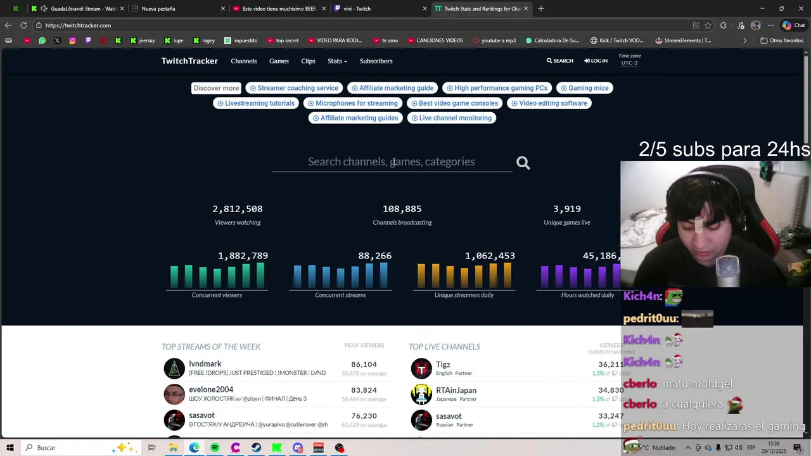
Task: Open Microsoft Edge taskbar icon
Action: [194, 448]
